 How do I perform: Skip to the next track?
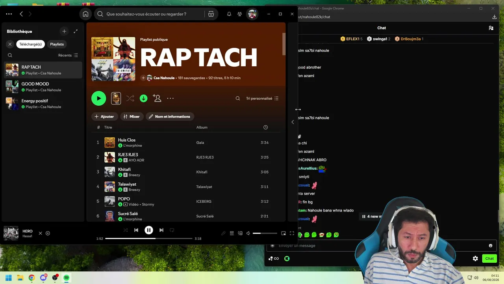161,230
